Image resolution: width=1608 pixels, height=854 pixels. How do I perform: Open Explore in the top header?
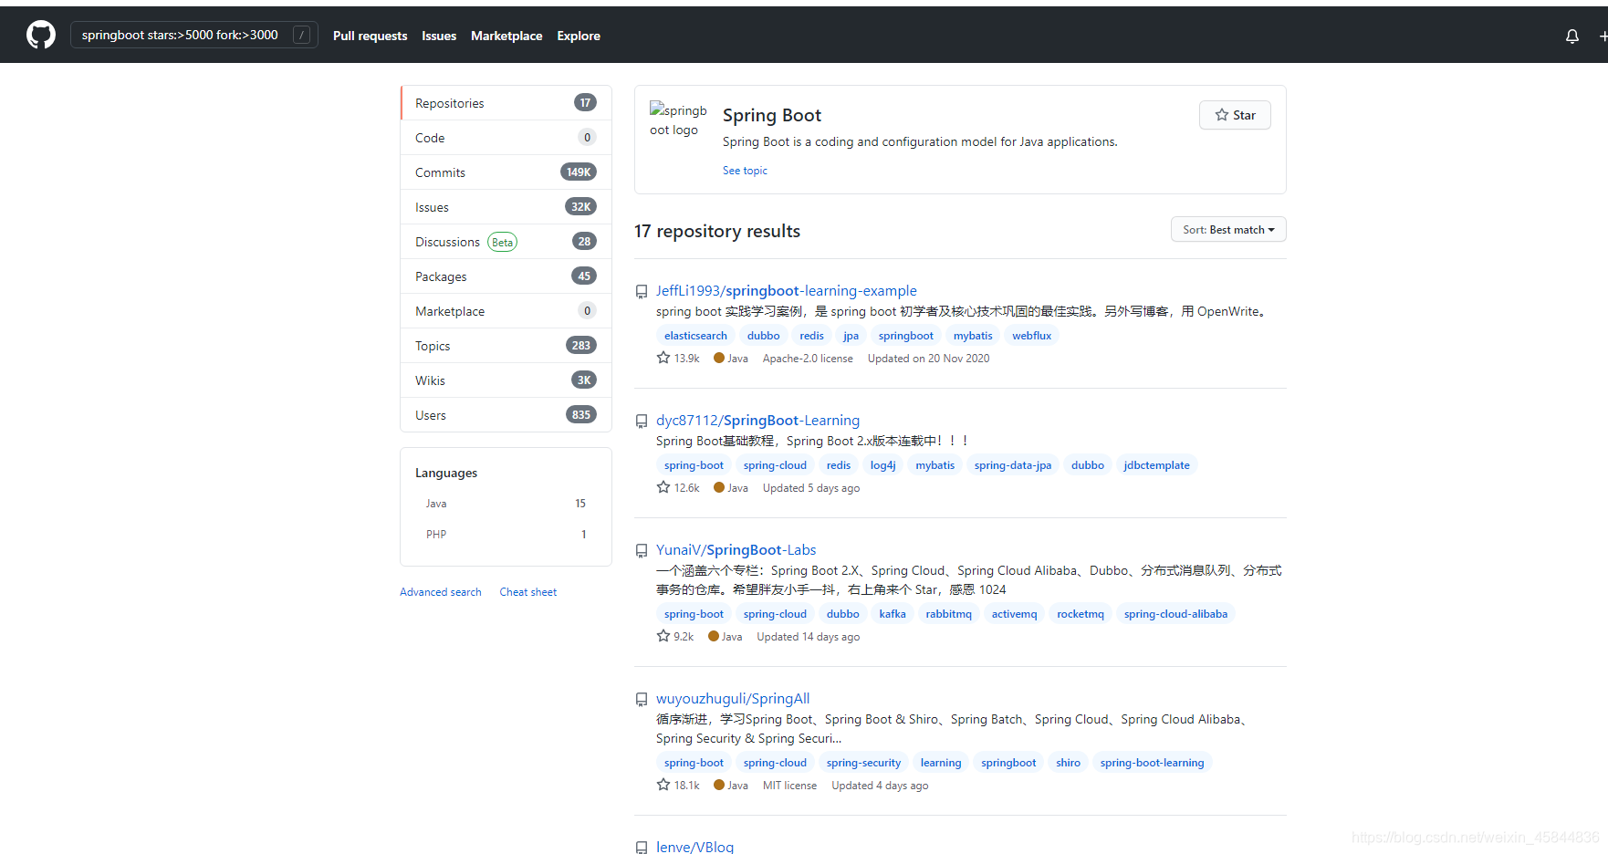tap(579, 36)
